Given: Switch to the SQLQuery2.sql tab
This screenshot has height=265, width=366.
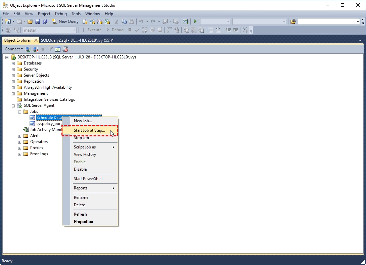Looking at the screenshot, I should click(77, 40).
